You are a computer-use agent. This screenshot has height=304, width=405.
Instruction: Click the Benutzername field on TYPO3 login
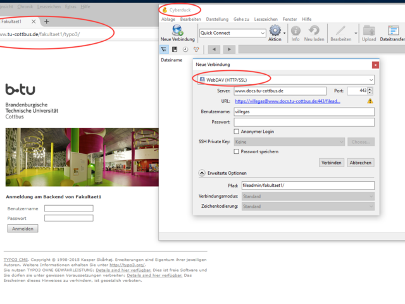[x=69, y=208]
